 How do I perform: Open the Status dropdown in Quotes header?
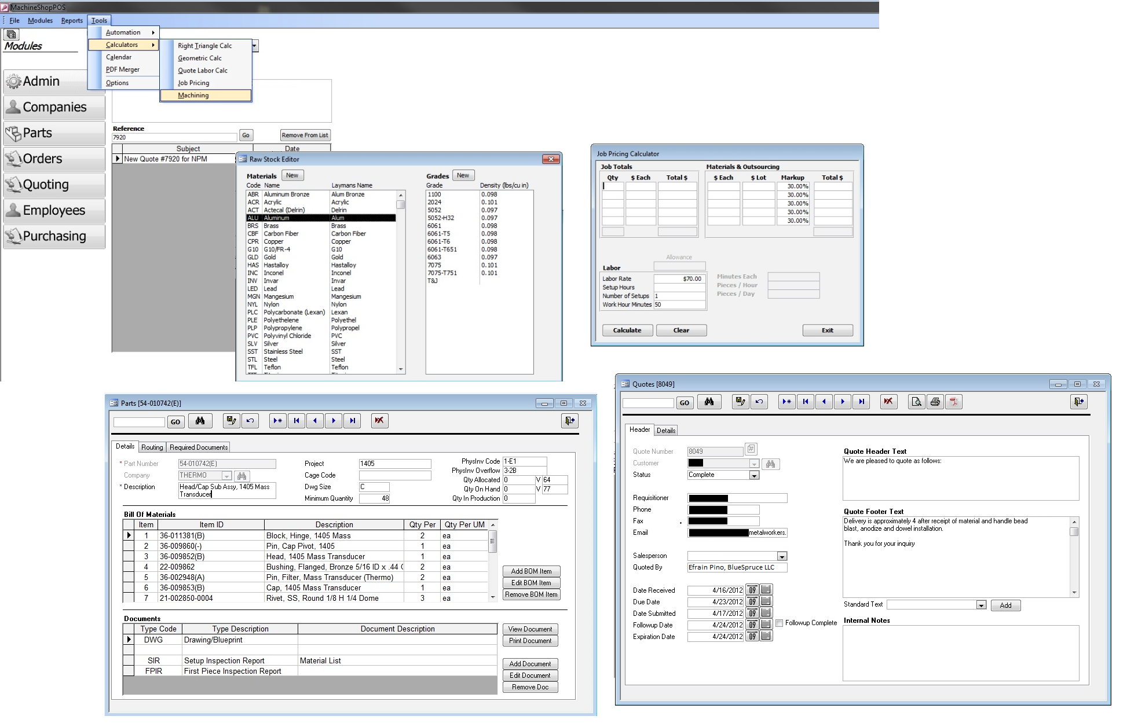[754, 475]
